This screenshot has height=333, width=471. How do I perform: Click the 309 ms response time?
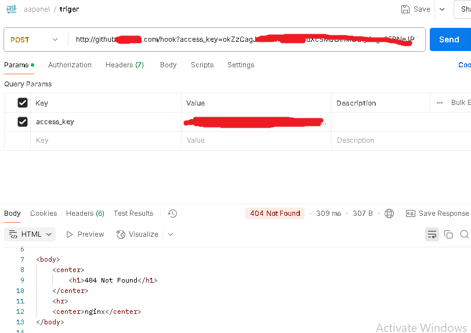pyautogui.click(x=329, y=213)
